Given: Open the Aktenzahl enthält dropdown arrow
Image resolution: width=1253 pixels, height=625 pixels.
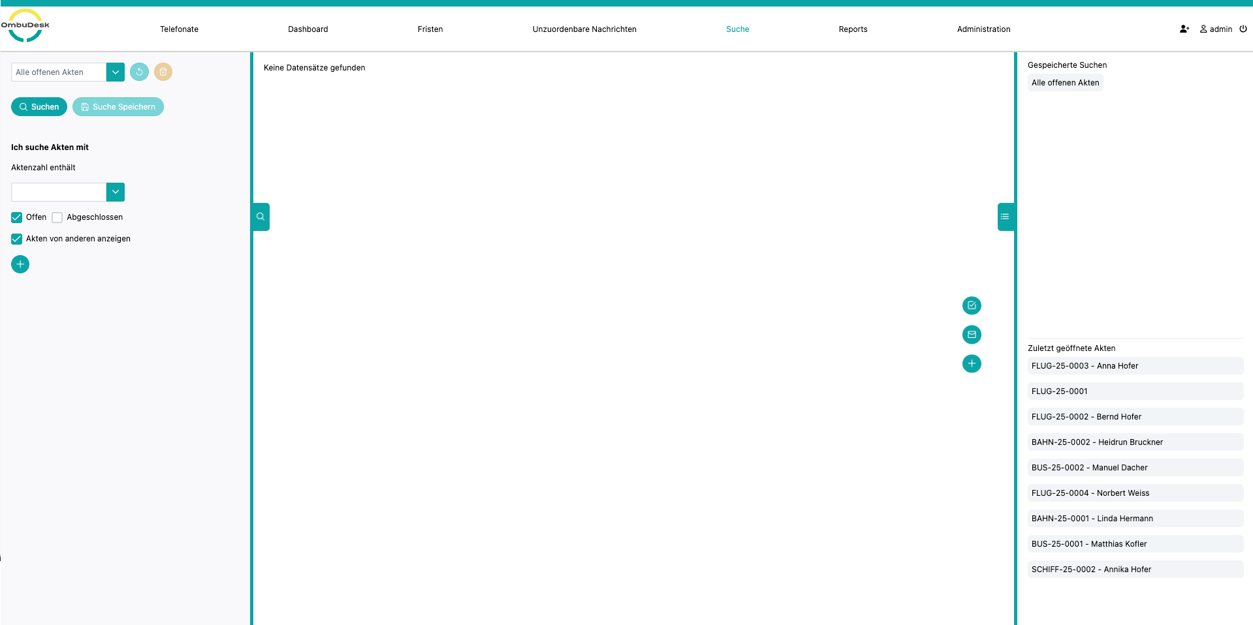Looking at the screenshot, I should tap(116, 192).
